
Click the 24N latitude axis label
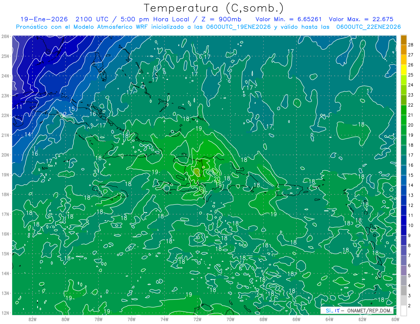pyautogui.click(x=5, y=76)
